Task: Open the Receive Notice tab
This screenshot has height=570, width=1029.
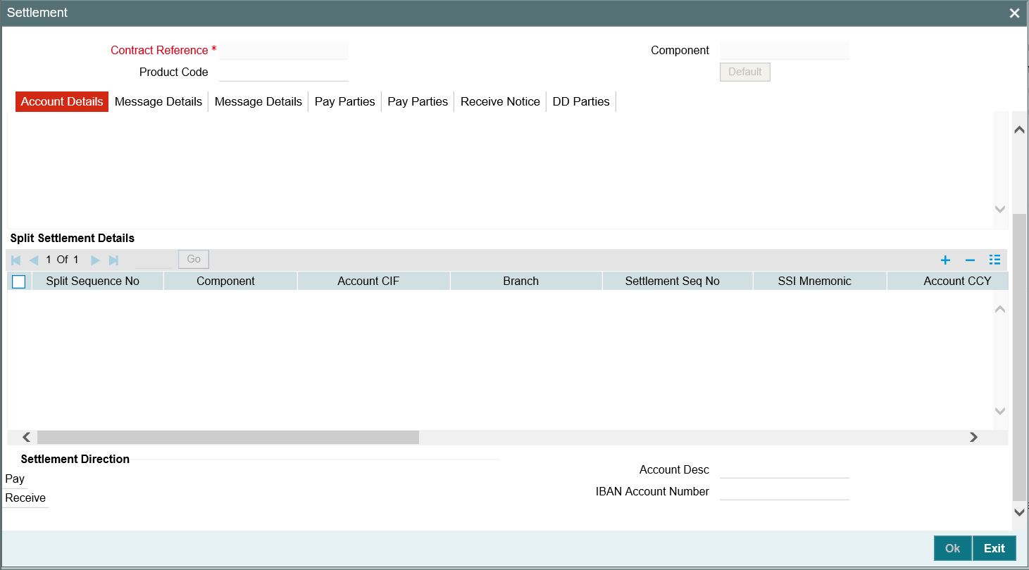Action: pos(500,101)
